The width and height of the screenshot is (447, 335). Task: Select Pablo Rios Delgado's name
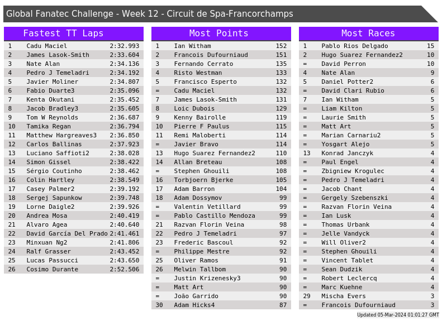pos(354,46)
